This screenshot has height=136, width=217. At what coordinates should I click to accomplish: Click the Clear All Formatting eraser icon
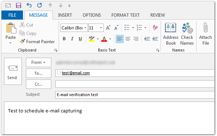coord(155,28)
